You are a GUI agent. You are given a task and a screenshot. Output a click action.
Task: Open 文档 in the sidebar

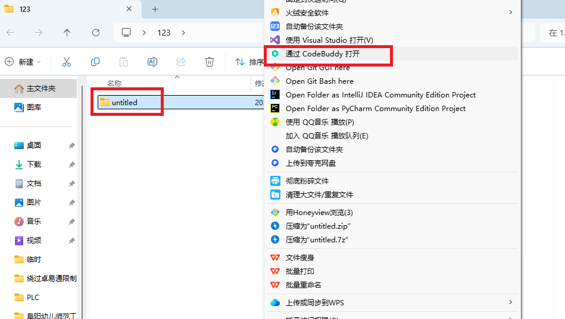tap(39, 184)
